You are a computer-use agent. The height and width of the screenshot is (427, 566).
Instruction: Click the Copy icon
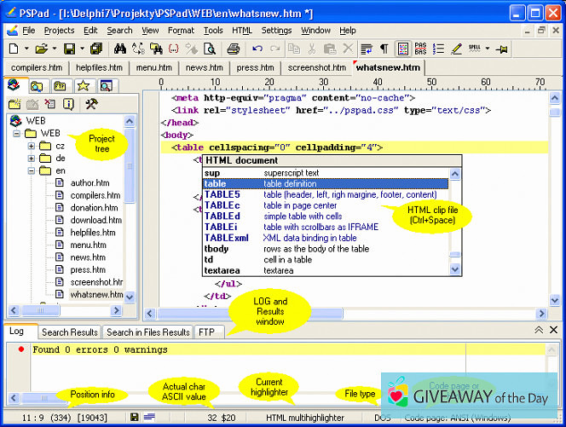(x=294, y=49)
